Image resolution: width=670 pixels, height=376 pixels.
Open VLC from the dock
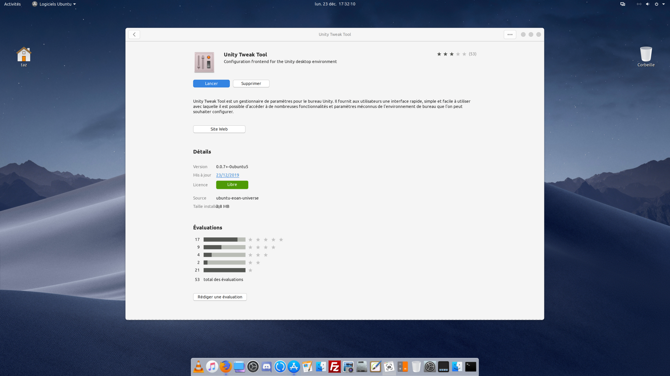tap(198, 367)
